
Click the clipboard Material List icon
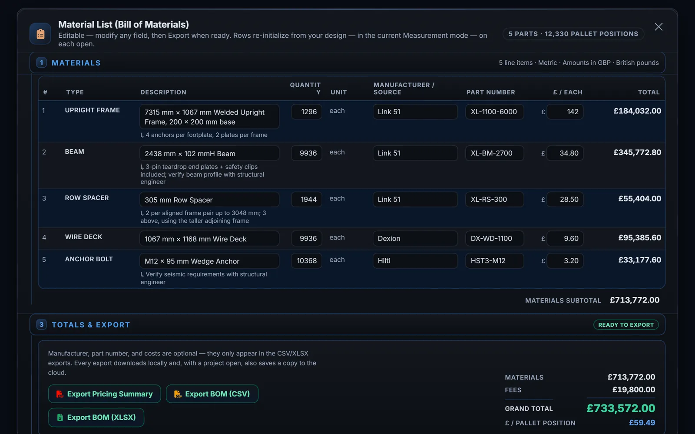(x=40, y=33)
